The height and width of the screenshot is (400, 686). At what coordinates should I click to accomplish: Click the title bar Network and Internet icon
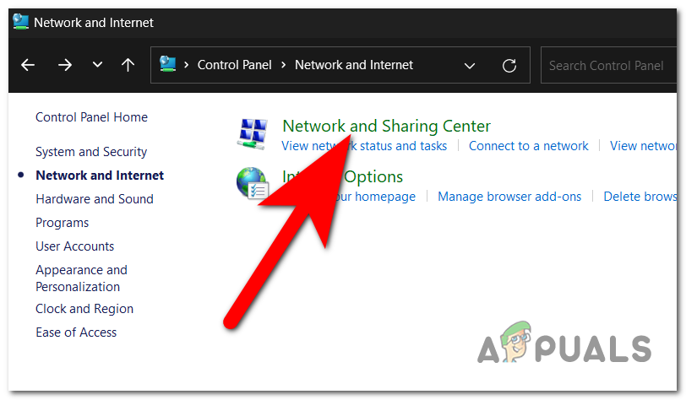20,21
